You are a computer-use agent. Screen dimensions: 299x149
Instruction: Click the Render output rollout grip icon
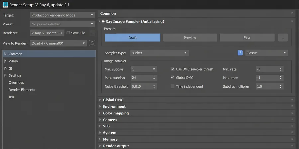(292, 146)
